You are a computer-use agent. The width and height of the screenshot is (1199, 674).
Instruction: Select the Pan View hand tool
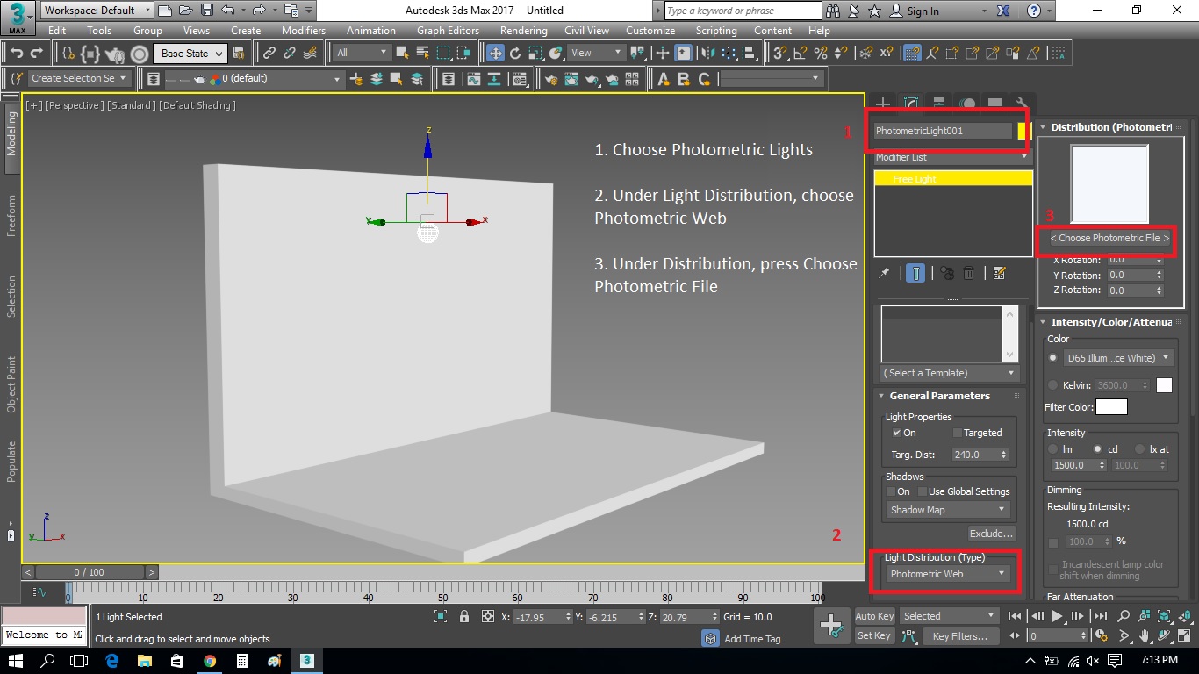click(1145, 635)
